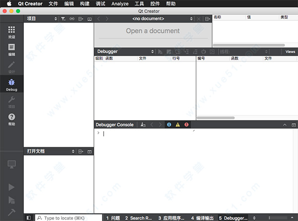Close the project side panel
The width and height of the screenshot is (298, 221).
89,19
